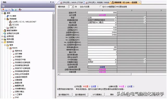Select the 工程 project header in navigation
This screenshot has height=99, width=167.
tap(28, 6)
